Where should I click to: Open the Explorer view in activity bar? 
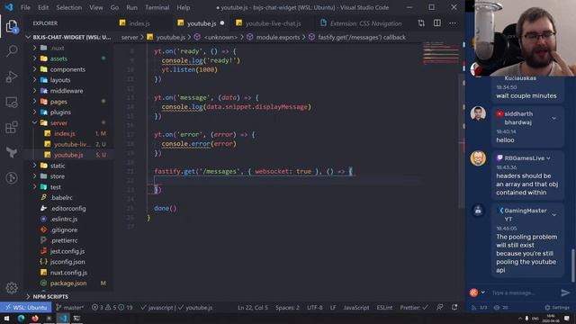click(12, 26)
